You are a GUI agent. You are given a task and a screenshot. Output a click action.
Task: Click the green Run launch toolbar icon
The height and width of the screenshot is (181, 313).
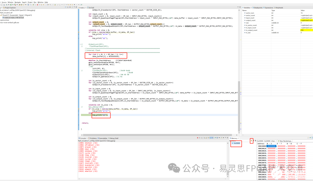click(x=11, y=5)
